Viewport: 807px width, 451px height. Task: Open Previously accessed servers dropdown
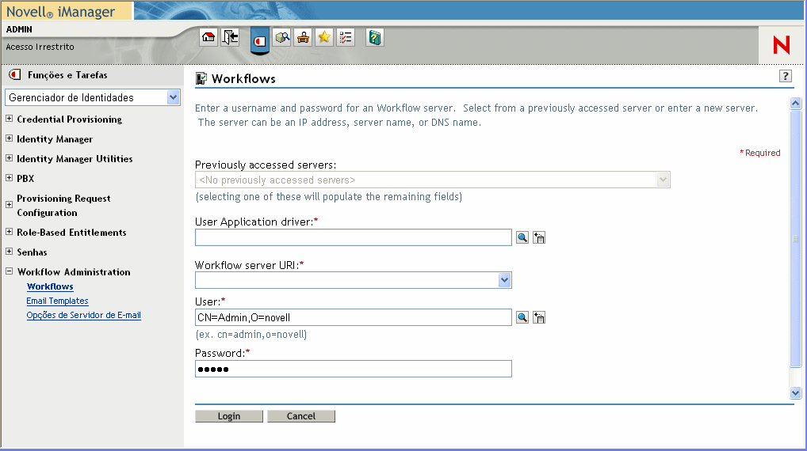663,180
